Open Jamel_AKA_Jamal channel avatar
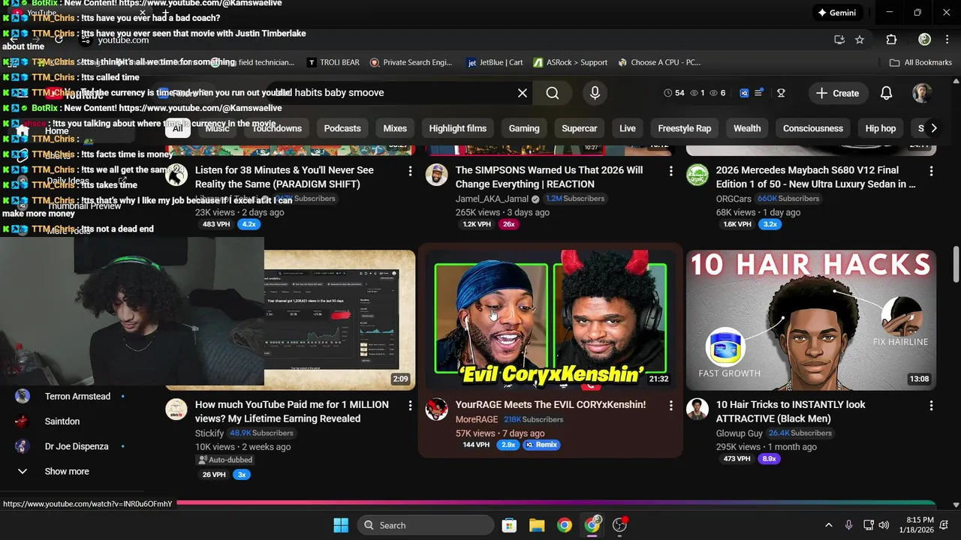The width and height of the screenshot is (961, 540). (x=437, y=175)
